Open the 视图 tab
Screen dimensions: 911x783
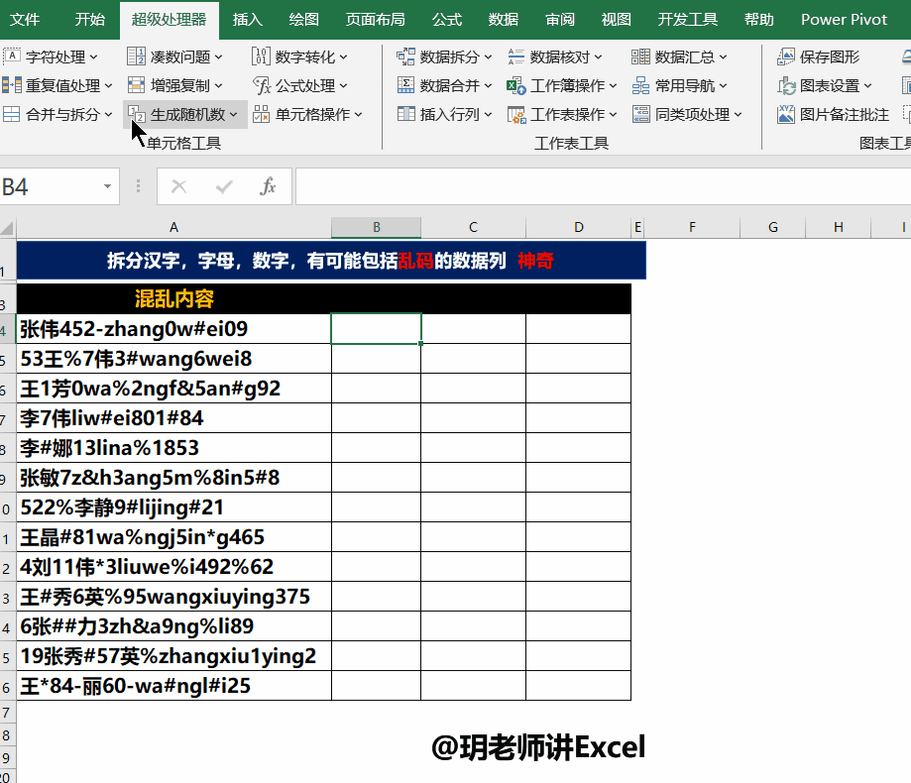(x=616, y=19)
